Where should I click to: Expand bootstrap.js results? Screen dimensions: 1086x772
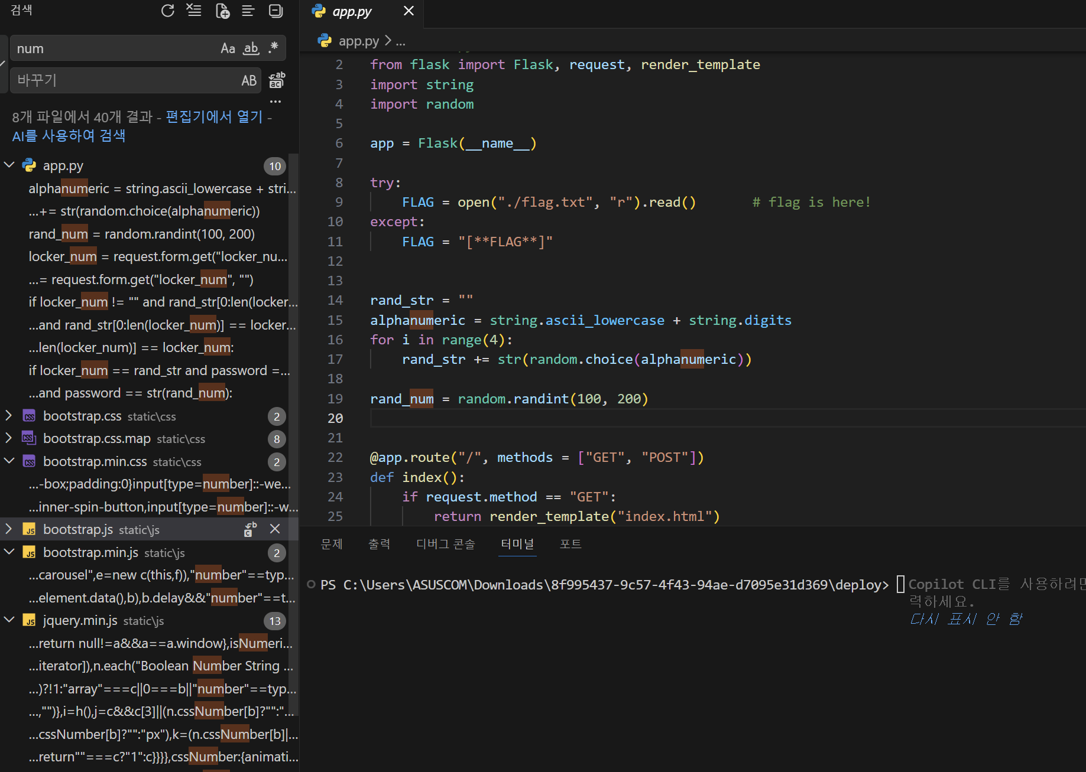pos(9,529)
